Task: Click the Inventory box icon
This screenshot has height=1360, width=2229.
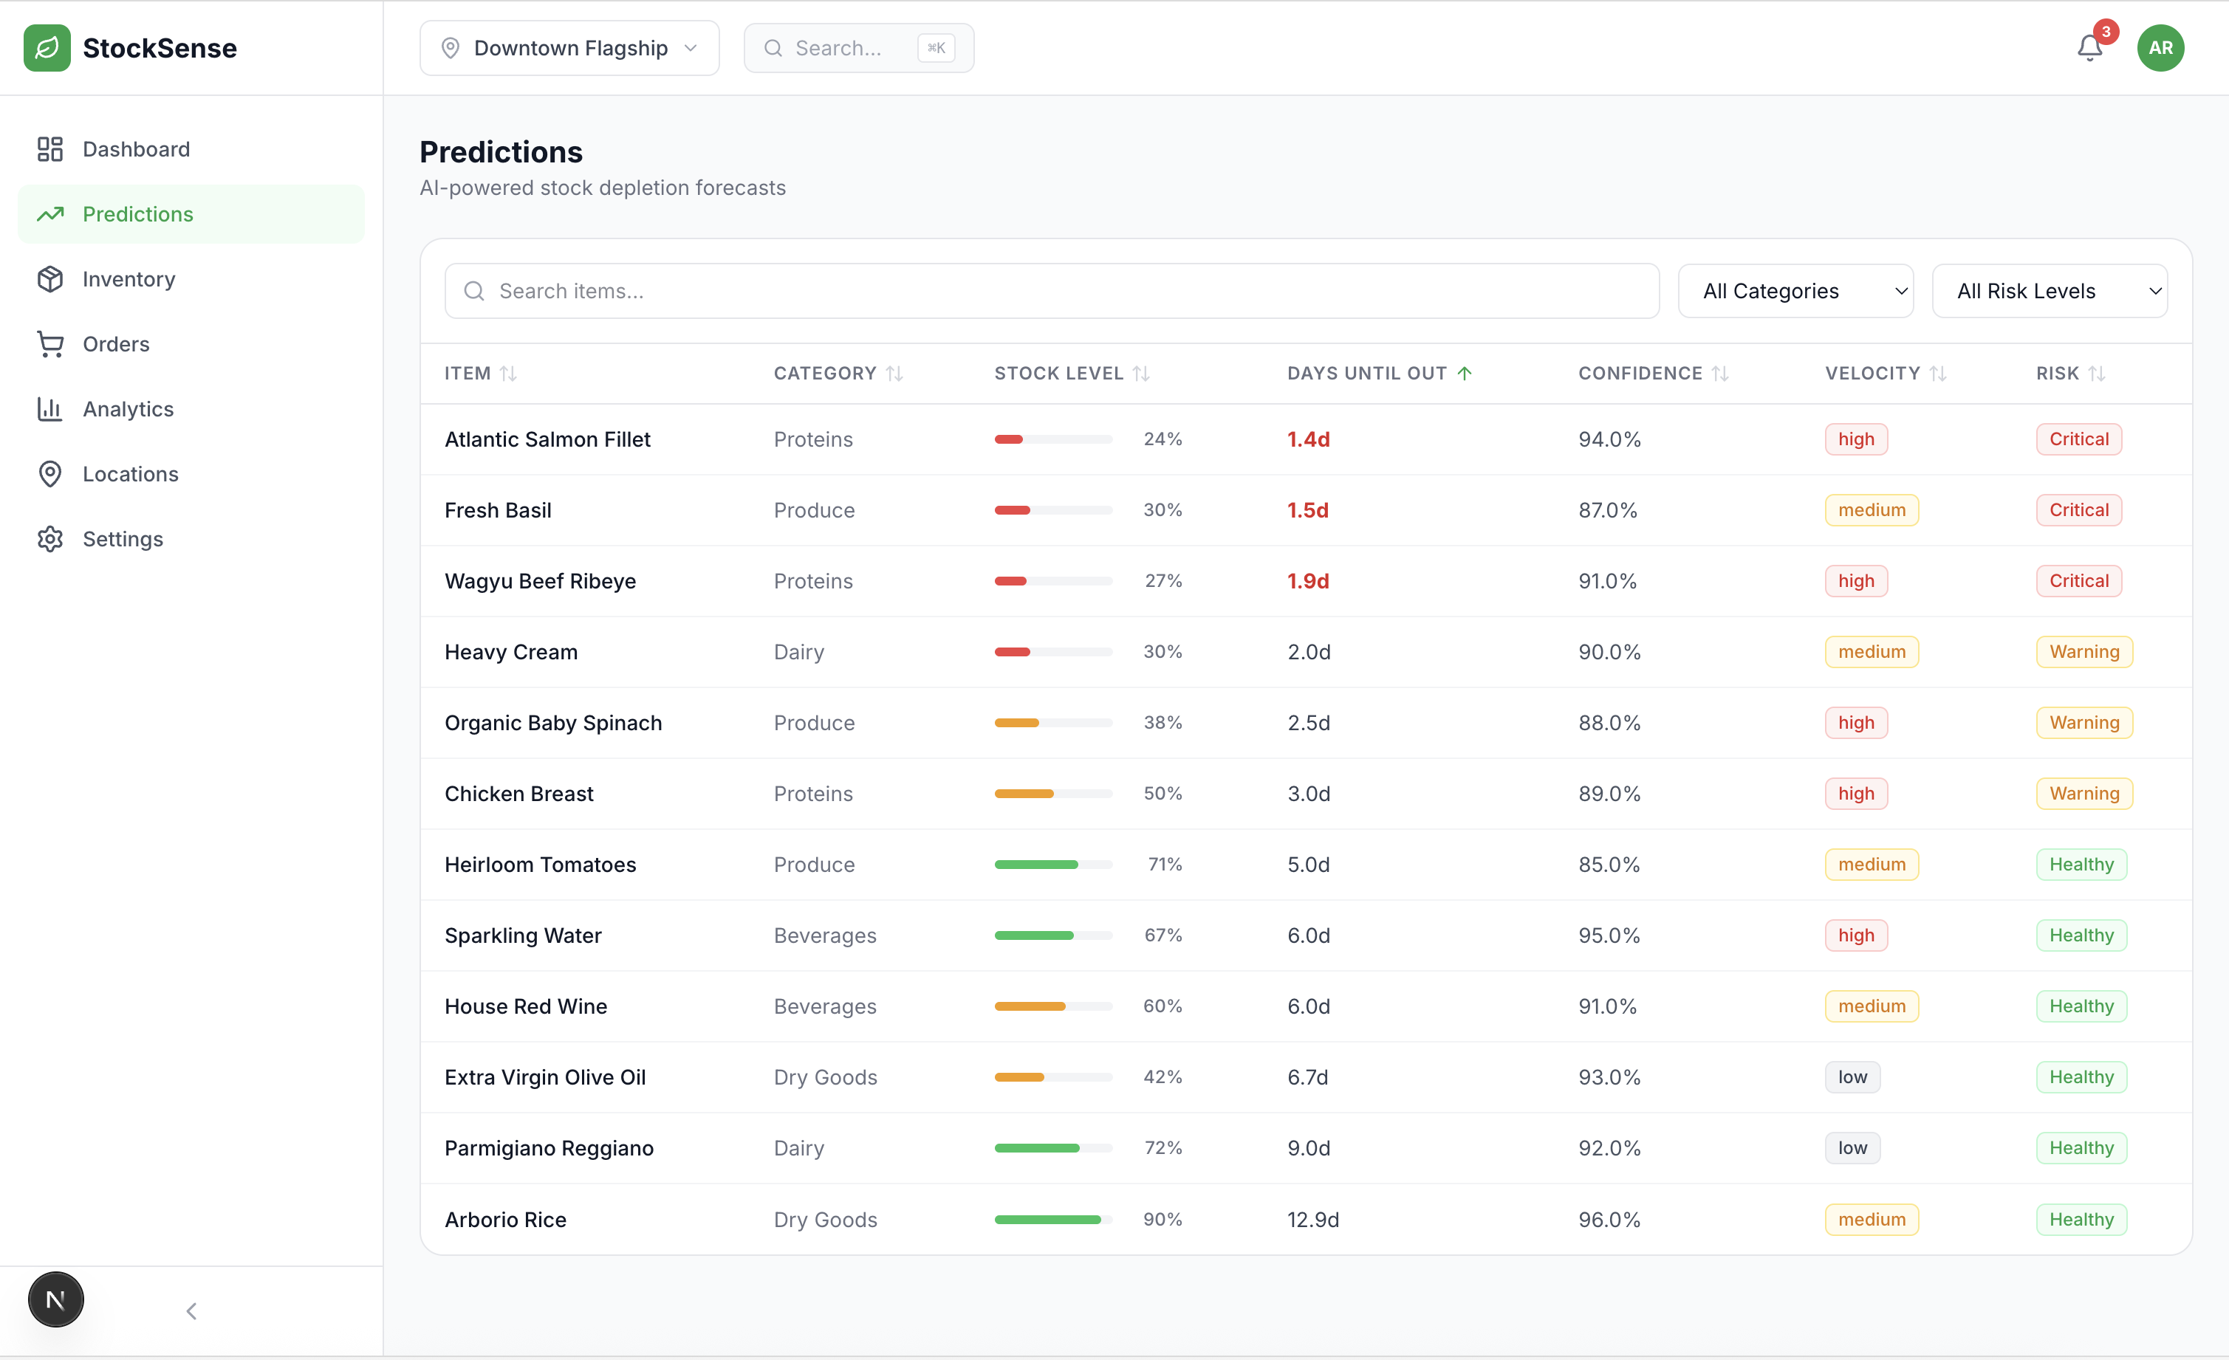Action: coord(49,279)
